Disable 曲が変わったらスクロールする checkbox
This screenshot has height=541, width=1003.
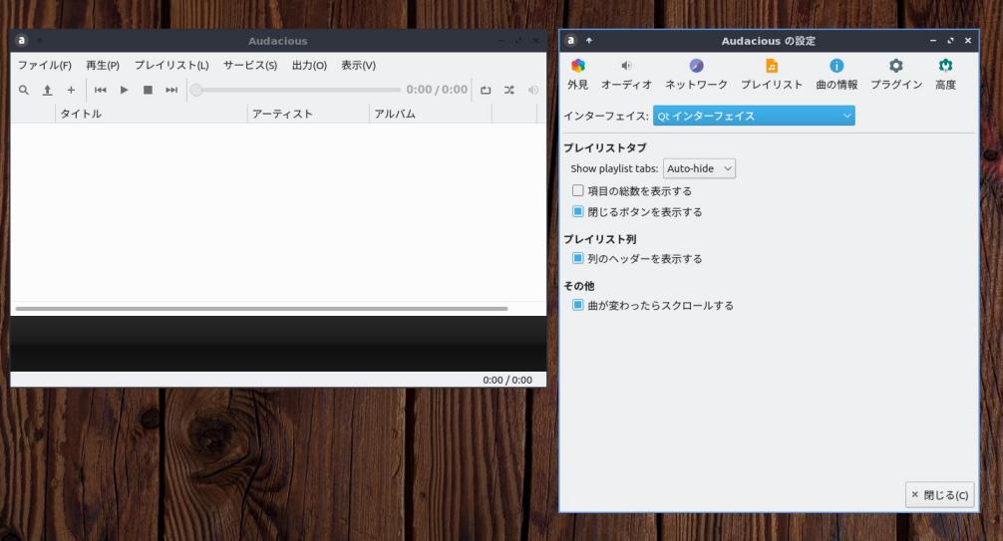click(577, 305)
